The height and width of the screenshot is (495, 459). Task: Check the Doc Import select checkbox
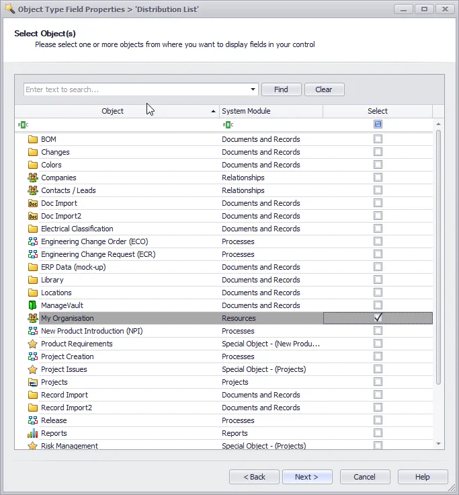tap(378, 203)
